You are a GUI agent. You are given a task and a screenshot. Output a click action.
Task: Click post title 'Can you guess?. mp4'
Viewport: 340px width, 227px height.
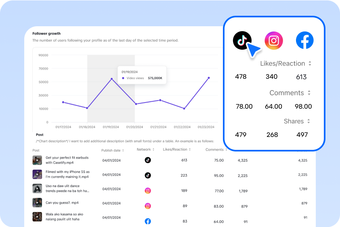62,203
